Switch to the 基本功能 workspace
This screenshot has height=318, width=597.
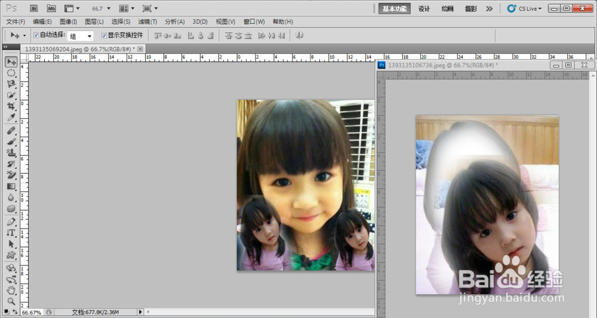(x=395, y=9)
